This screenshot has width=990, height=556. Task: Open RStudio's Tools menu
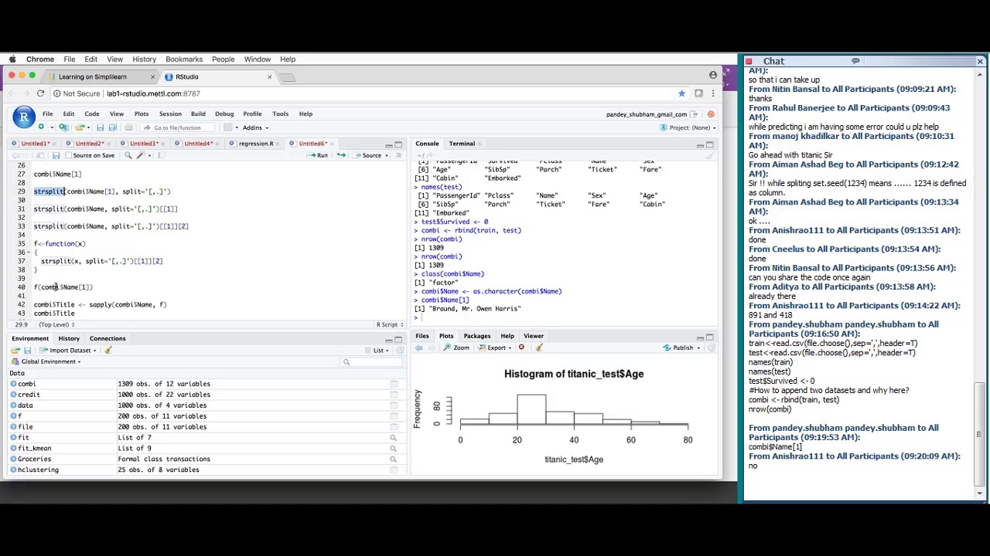(280, 114)
